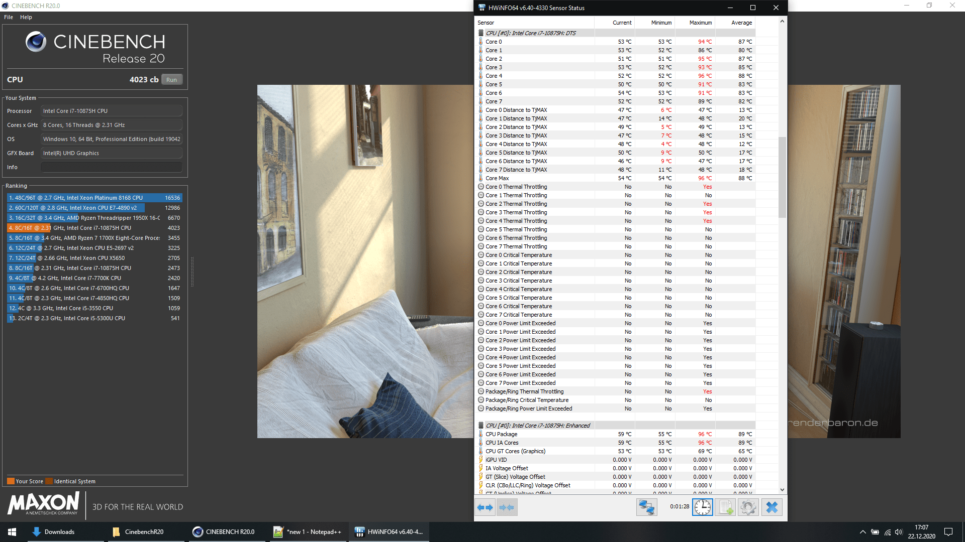Open the notification center icon
The width and height of the screenshot is (965, 542).
948,532
